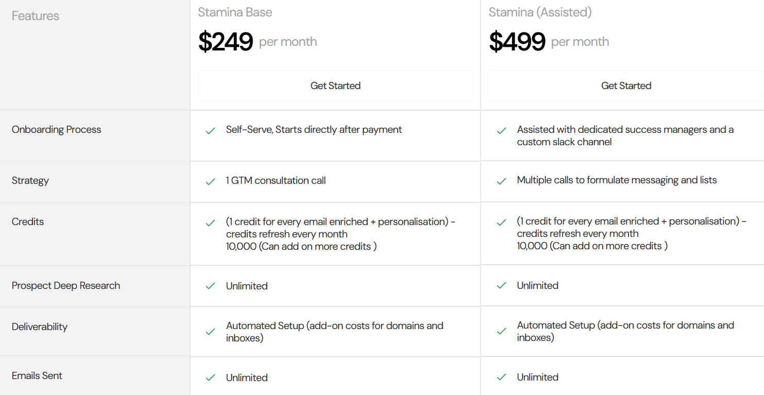Click the Credits checkmark in Stamina (Assisted) column
764x395 pixels.
pyautogui.click(x=501, y=222)
